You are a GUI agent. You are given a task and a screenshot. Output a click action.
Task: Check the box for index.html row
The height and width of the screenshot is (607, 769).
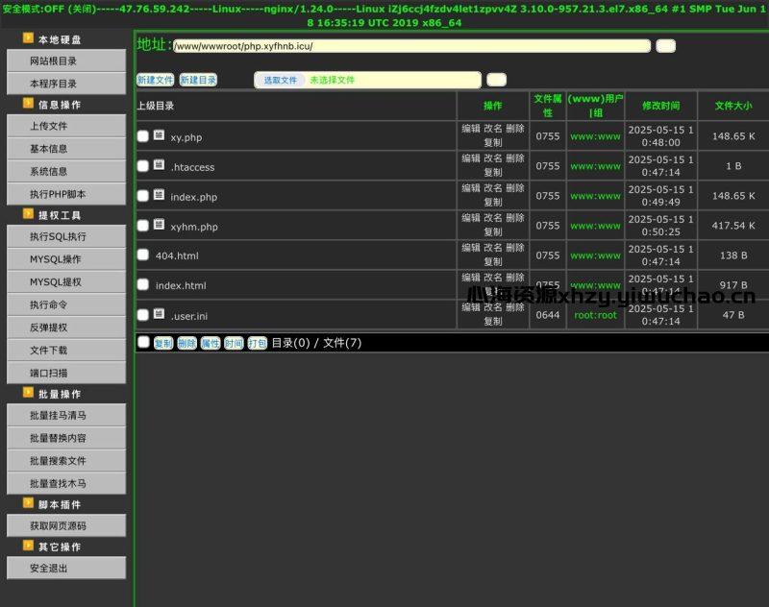click(x=143, y=285)
